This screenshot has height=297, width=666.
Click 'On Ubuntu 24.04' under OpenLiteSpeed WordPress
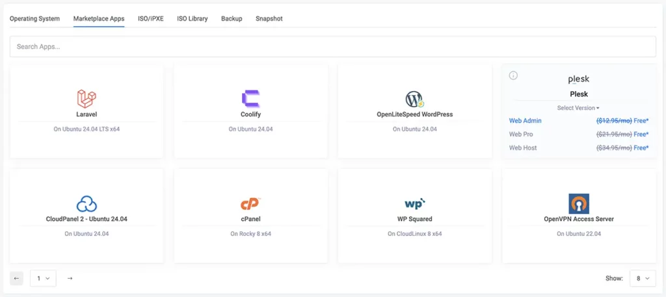tap(414, 129)
